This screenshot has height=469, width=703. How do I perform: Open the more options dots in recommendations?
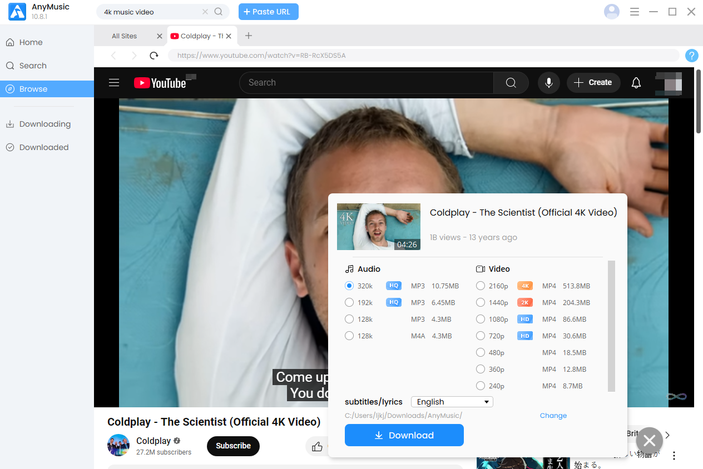coord(674,456)
